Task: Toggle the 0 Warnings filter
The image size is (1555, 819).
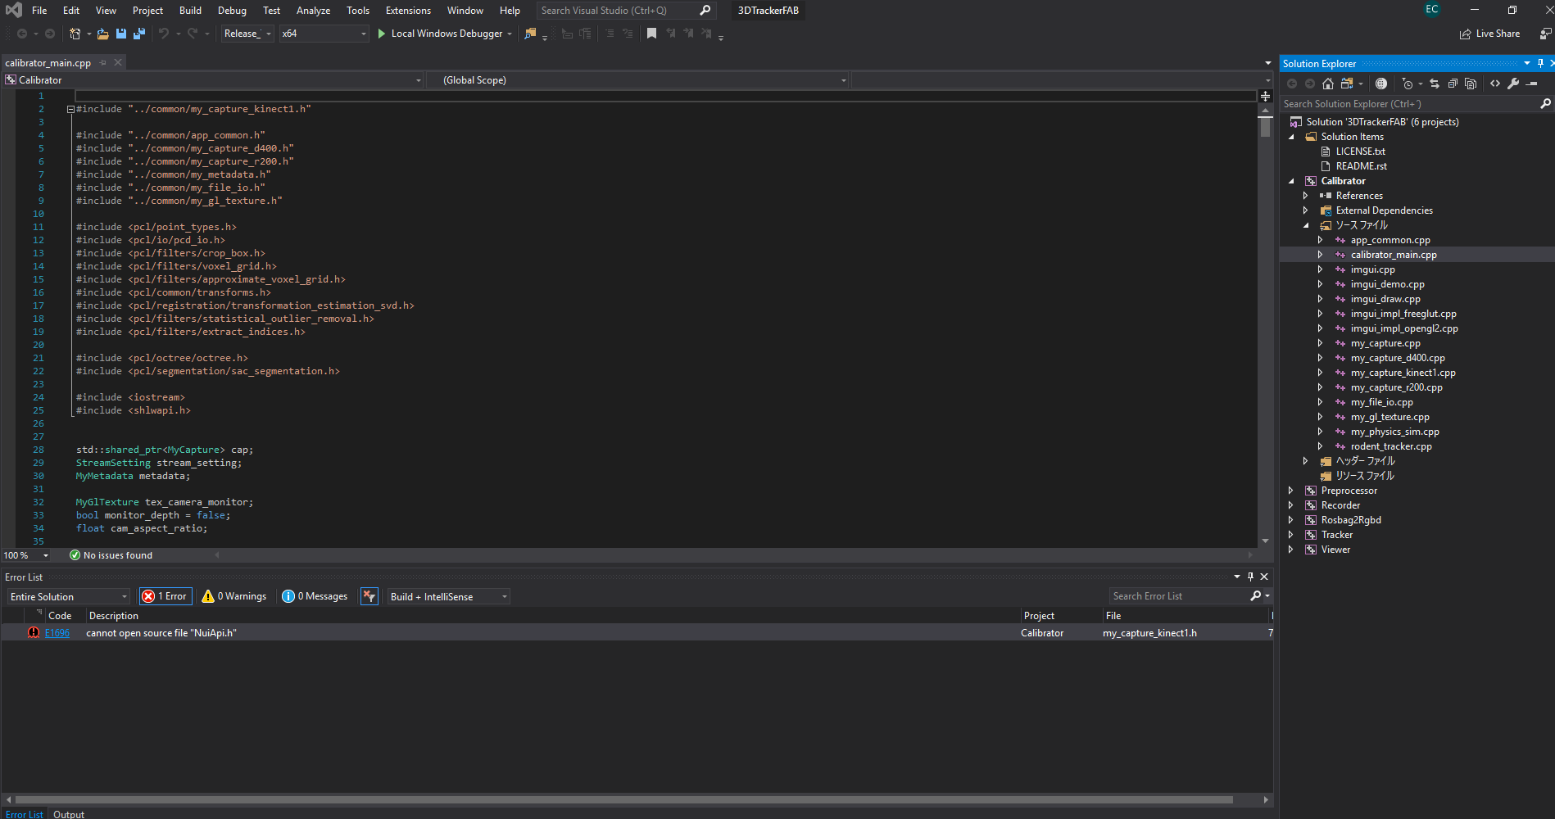Action: tap(234, 596)
